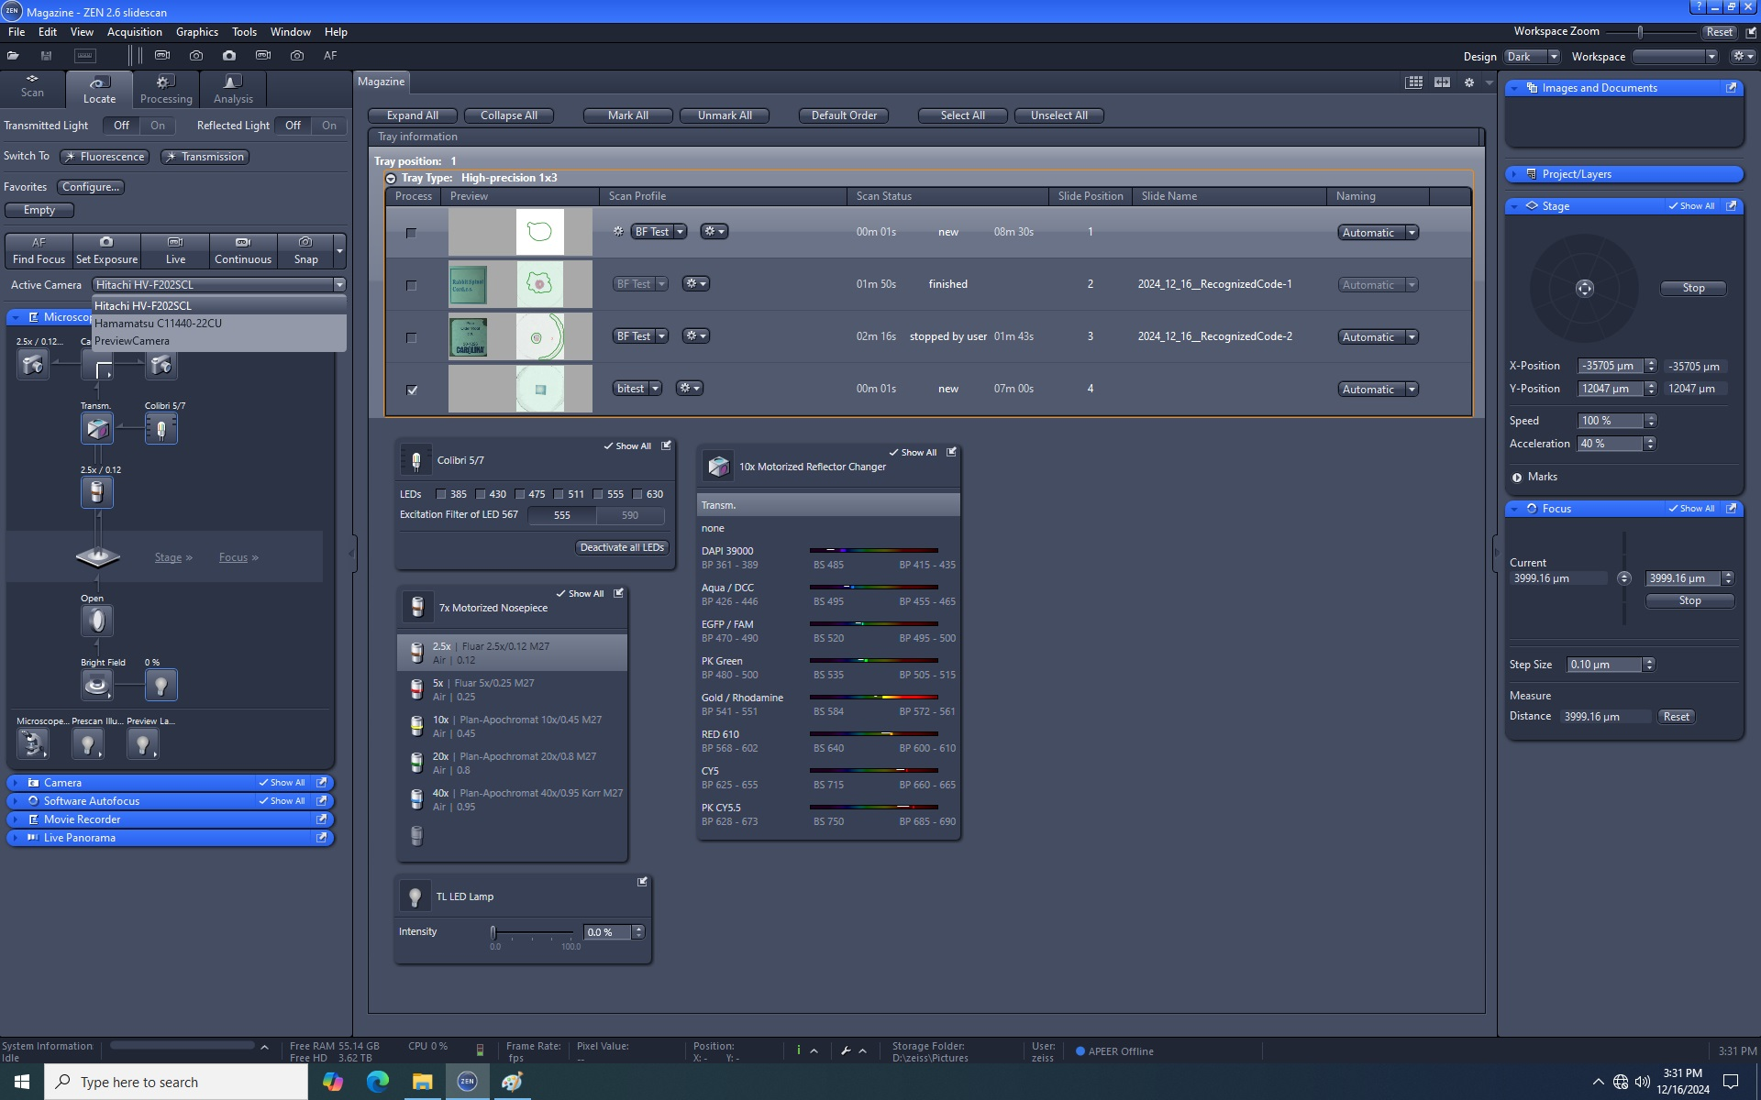Viewport: 1761px width, 1100px height.
Task: Click the Open aperture diaphragm icon
Action: pos(97,621)
